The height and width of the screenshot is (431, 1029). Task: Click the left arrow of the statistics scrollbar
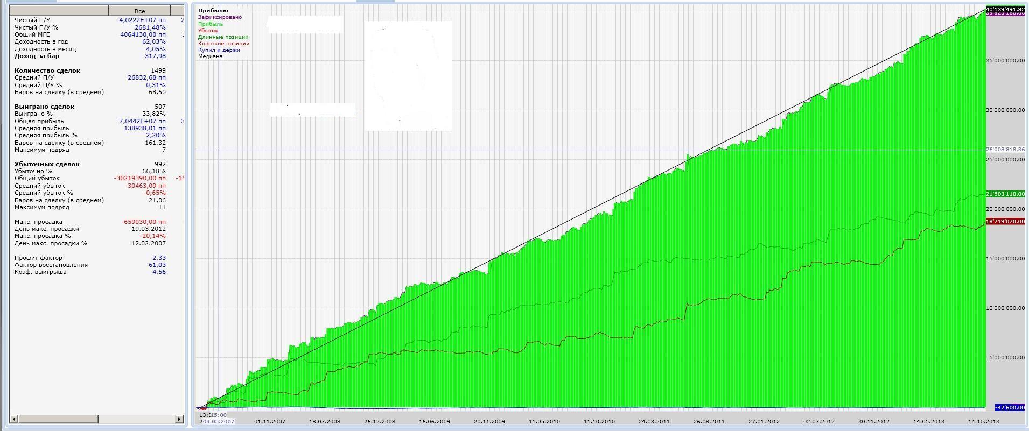[x=15, y=419]
